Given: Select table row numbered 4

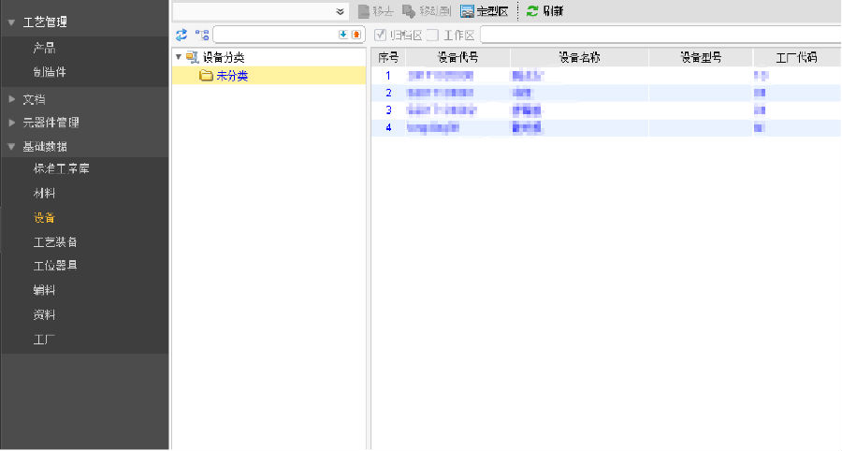Looking at the screenshot, I should (x=606, y=128).
